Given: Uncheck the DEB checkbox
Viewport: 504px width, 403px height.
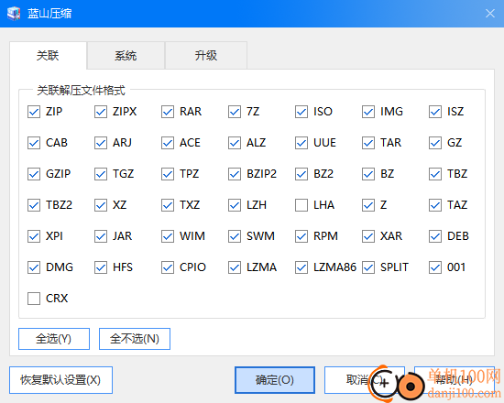Looking at the screenshot, I should (435, 236).
